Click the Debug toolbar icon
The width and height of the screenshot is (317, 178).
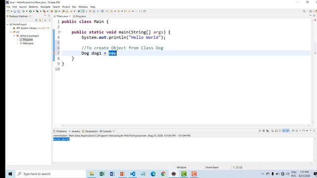click(24, 11)
